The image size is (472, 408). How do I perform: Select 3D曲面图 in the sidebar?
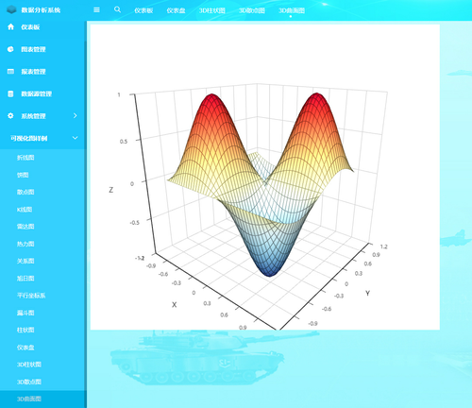[x=29, y=399]
